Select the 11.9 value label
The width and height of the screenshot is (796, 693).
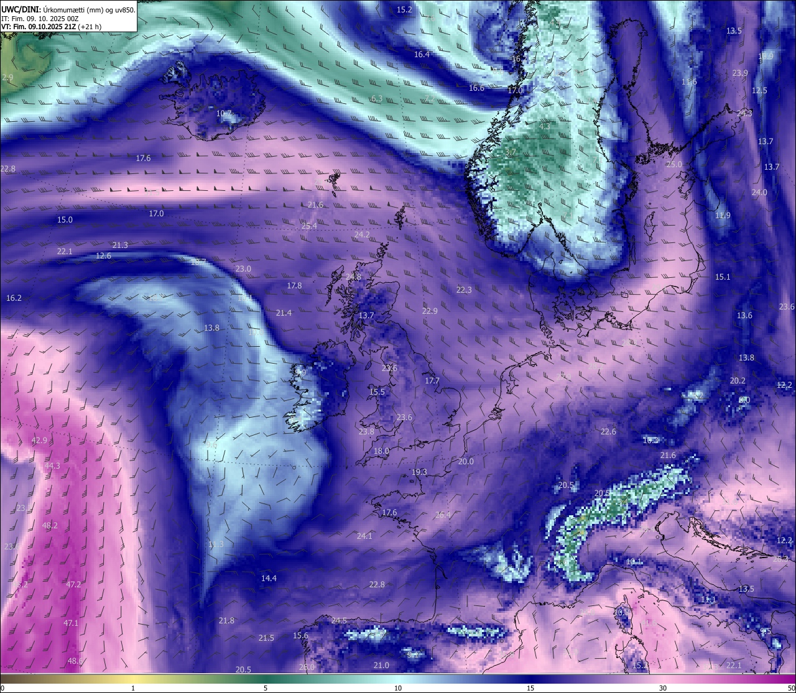[x=723, y=216]
